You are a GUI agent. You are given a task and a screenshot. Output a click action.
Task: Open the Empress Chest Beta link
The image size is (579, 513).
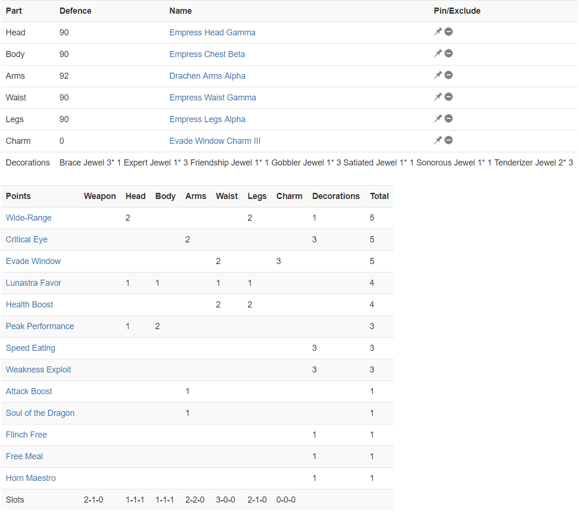(207, 54)
